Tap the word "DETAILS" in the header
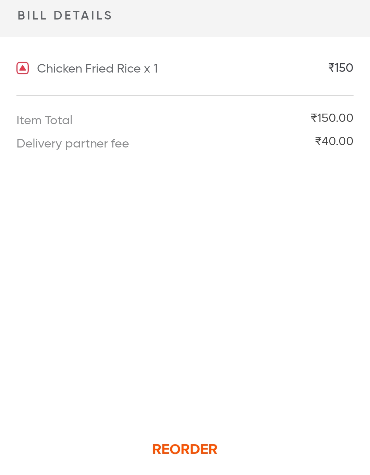Viewport: 370px width, 475px height. pos(83,16)
